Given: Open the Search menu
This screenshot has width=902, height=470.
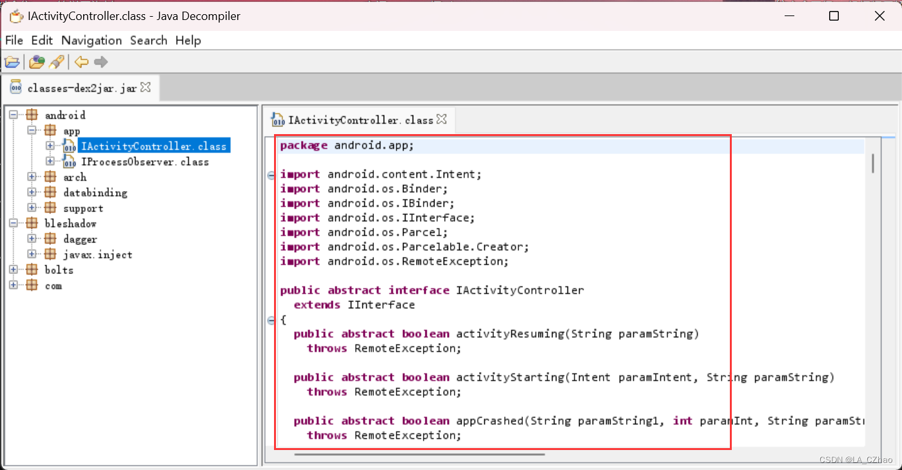Looking at the screenshot, I should click(x=149, y=40).
